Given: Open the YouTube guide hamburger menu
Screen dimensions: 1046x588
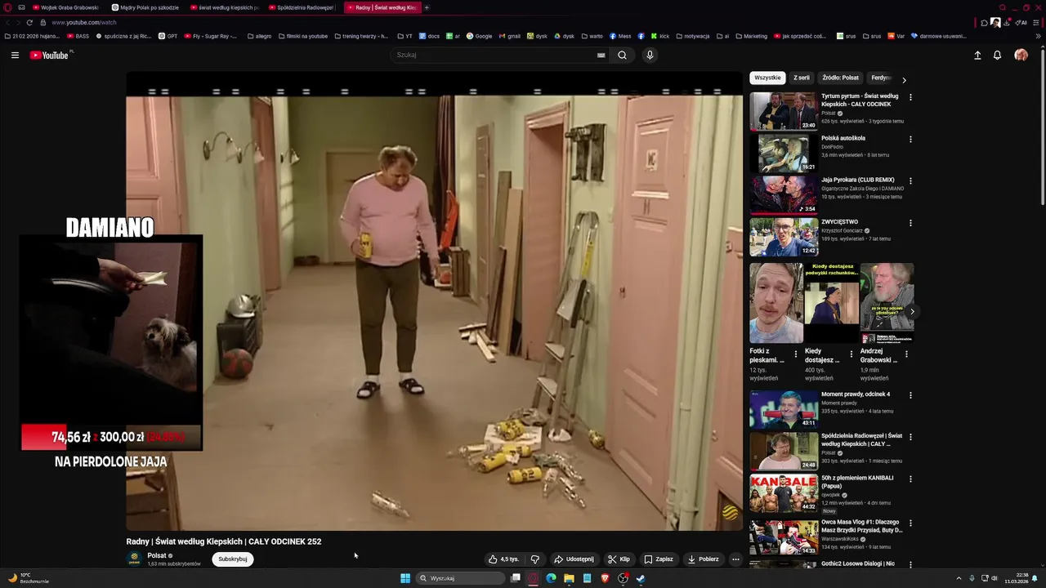Looking at the screenshot, I should 15,55.
